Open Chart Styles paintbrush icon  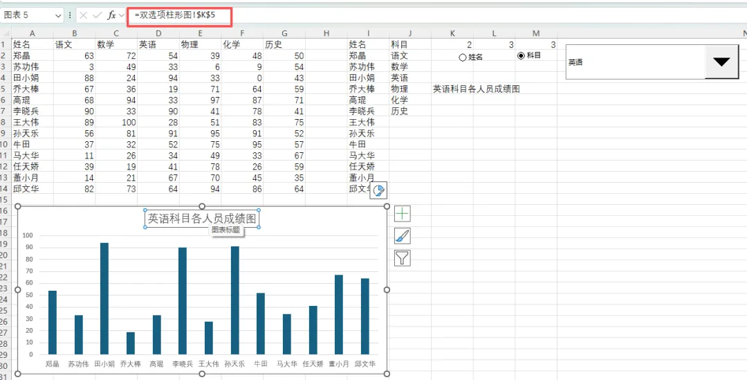tap(403, 235)
